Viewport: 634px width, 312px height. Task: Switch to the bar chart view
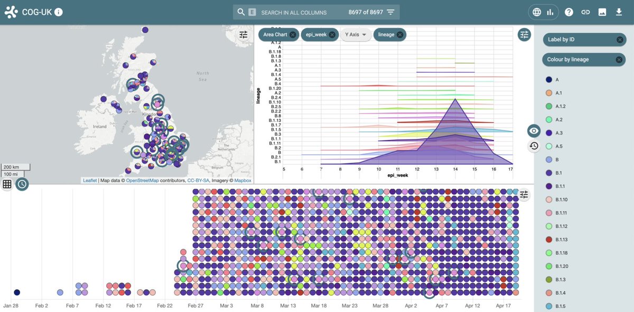pos(551,12)
